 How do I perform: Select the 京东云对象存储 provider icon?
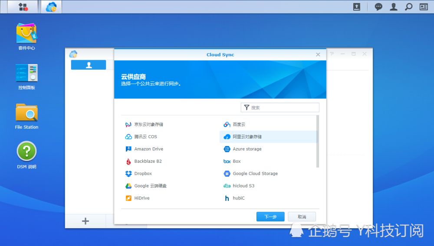tap(128, 125)
